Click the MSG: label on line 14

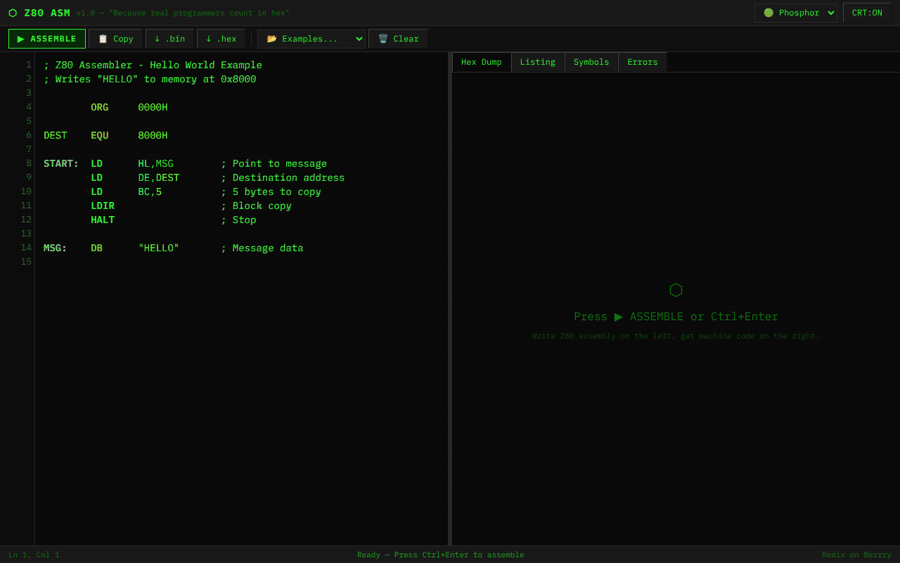tap(56, 248)
